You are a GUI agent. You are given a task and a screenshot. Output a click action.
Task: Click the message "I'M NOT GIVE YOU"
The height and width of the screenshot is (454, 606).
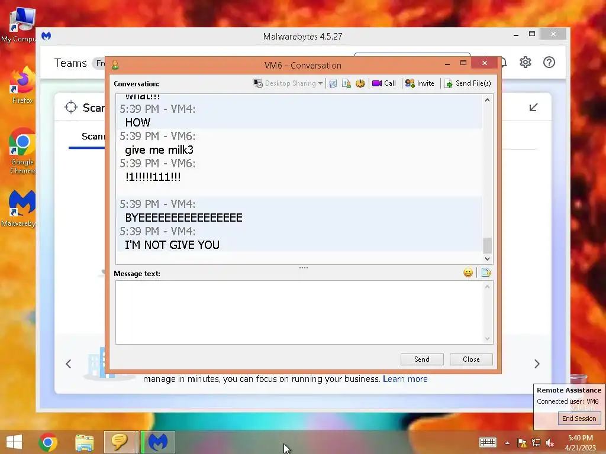[172, 245]
